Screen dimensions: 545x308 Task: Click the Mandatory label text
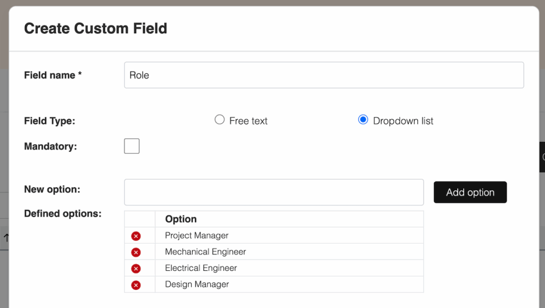[51, 146]
